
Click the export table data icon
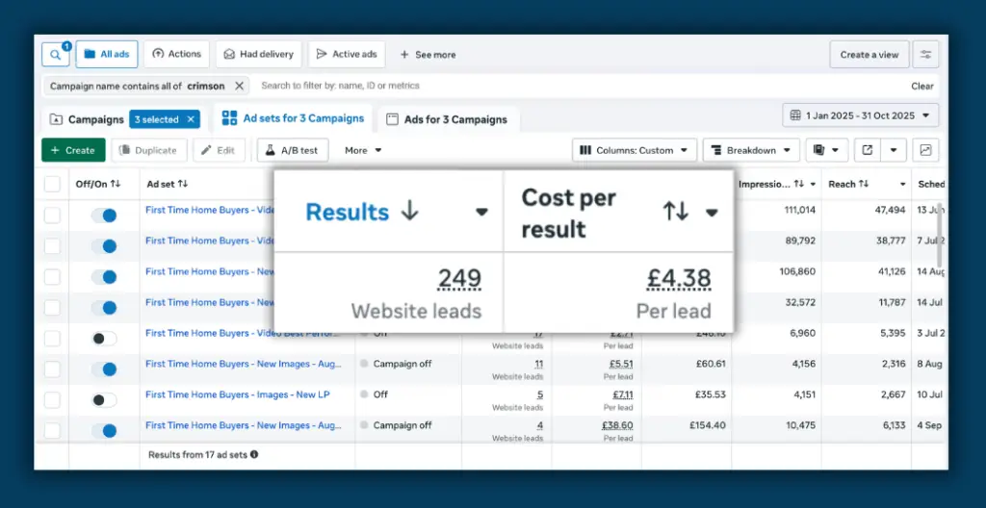(x=868, y=150)
